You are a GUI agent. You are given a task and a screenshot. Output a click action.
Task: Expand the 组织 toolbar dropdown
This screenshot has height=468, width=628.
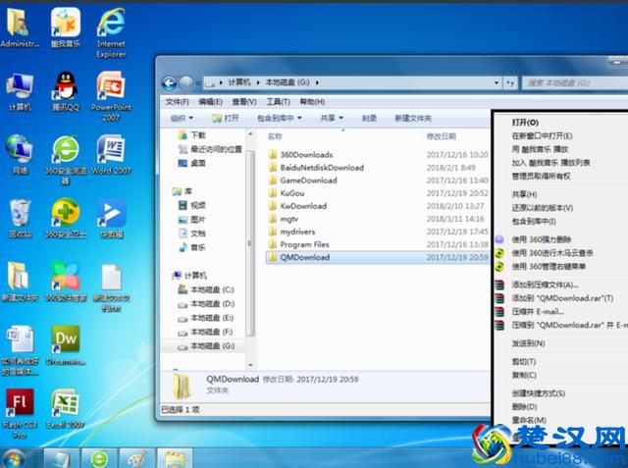point(182,118)
